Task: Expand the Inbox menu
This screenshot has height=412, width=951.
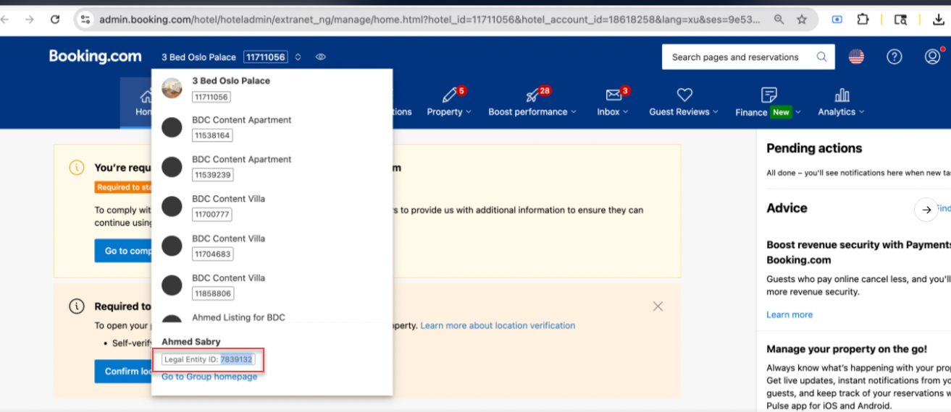Action: (x=613, y=112)
